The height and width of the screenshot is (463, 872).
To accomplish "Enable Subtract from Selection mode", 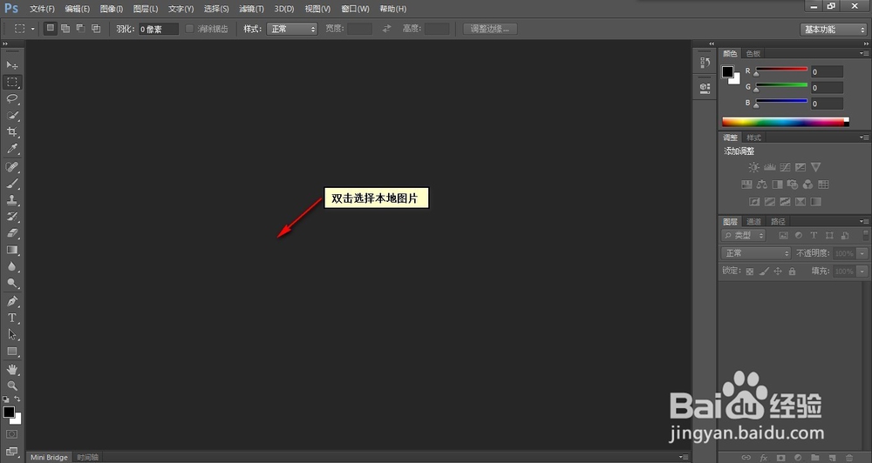I will (x=80, y=29).
